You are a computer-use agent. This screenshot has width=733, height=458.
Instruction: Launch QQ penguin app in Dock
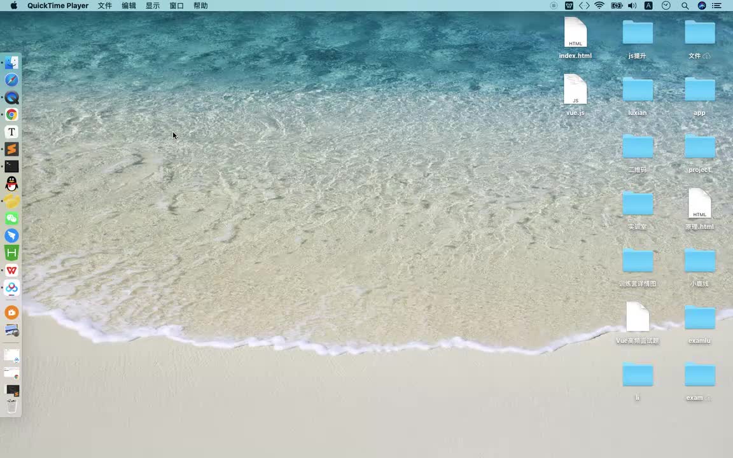(11, 184)
